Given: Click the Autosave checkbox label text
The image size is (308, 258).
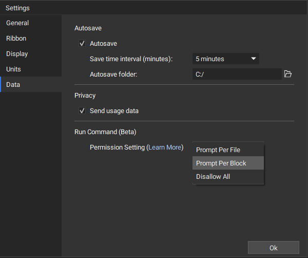Looking at the screenshot, I should 103,44.
